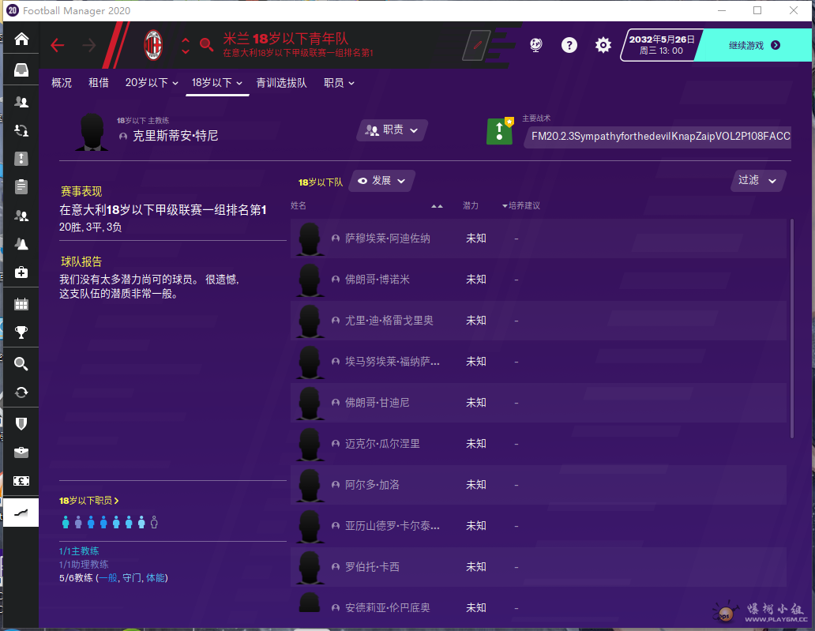
Task: Open the help question mark icon
Action: tap(569, 45)
